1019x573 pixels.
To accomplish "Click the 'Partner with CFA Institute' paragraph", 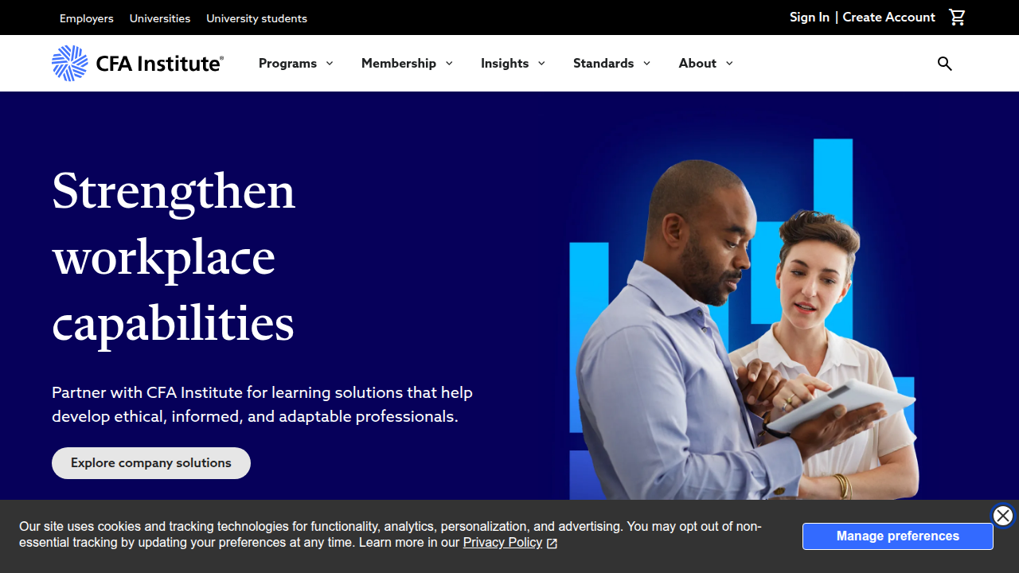I will [263, 404].
